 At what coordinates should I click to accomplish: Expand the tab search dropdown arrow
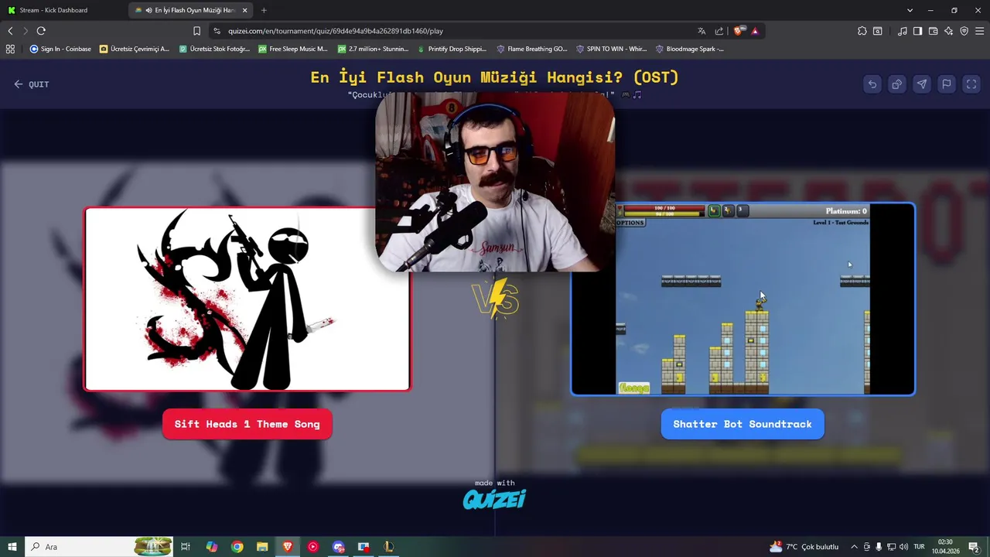[x=910, y=10]
